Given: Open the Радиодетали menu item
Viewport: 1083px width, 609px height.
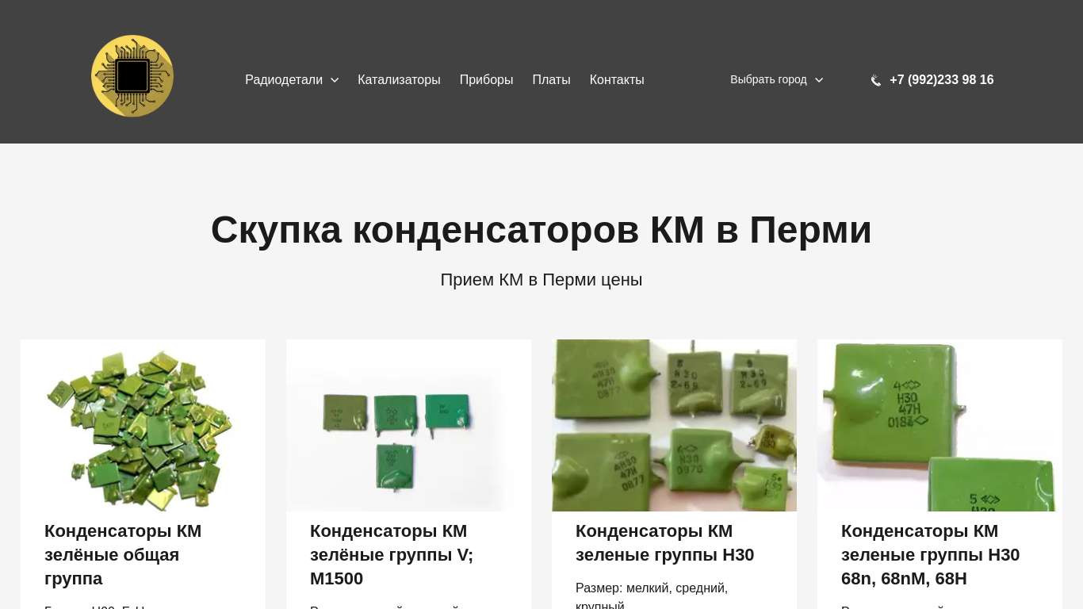Looking at the screenshot, I should [x=284, y=80].
